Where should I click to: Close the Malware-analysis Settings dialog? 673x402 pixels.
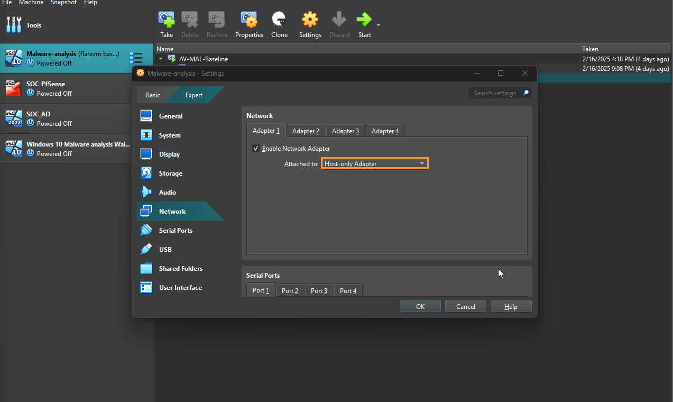[x=524, y=73]
